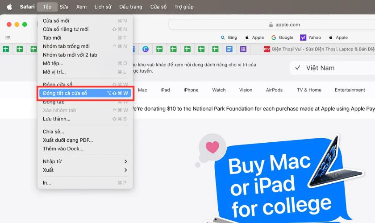Choose Lưu thành... menu item
This screenshot has height=223, width=375.
85,119
